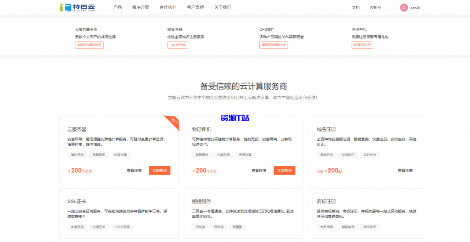View 查看详情 for 物理裸机
Image resolution: width=470 pixels, height=242 pixels.
[x=259, y=170]
